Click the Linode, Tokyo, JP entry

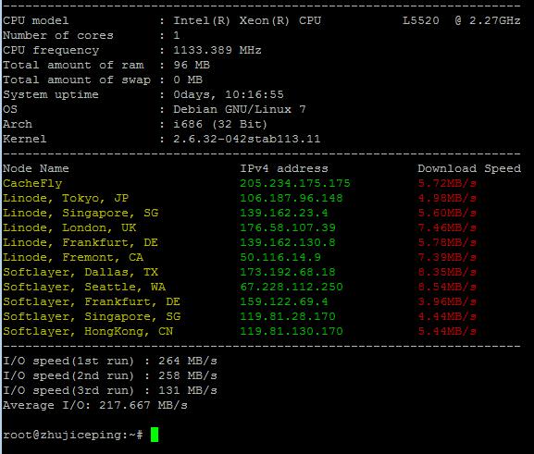click(x=66, y=198)
